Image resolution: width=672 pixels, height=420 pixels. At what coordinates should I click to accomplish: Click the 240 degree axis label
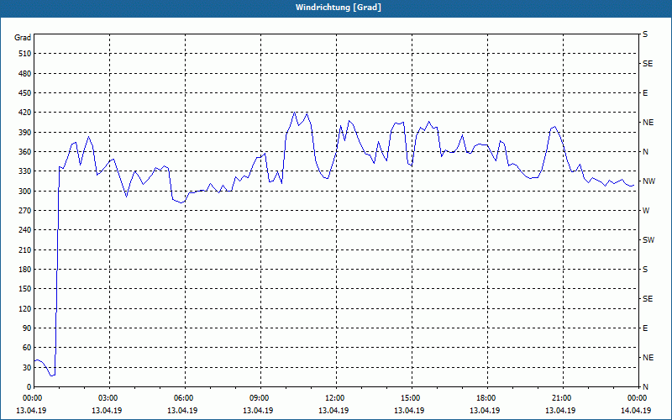point(25,229)
